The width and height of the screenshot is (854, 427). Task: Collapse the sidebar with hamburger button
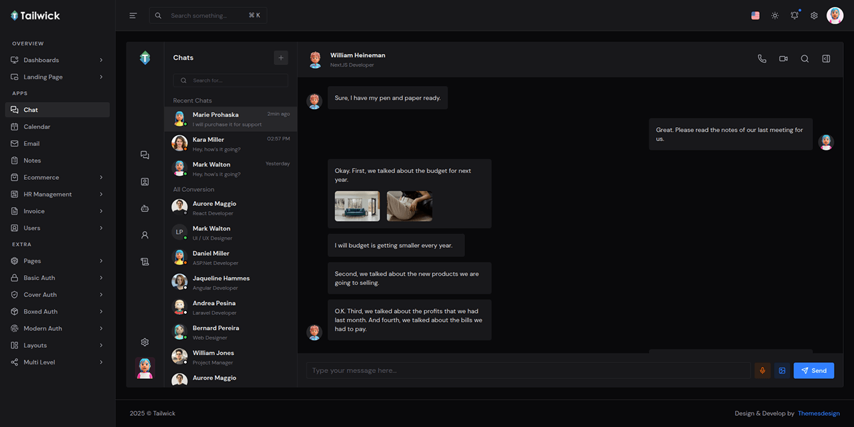click(133, 15)
